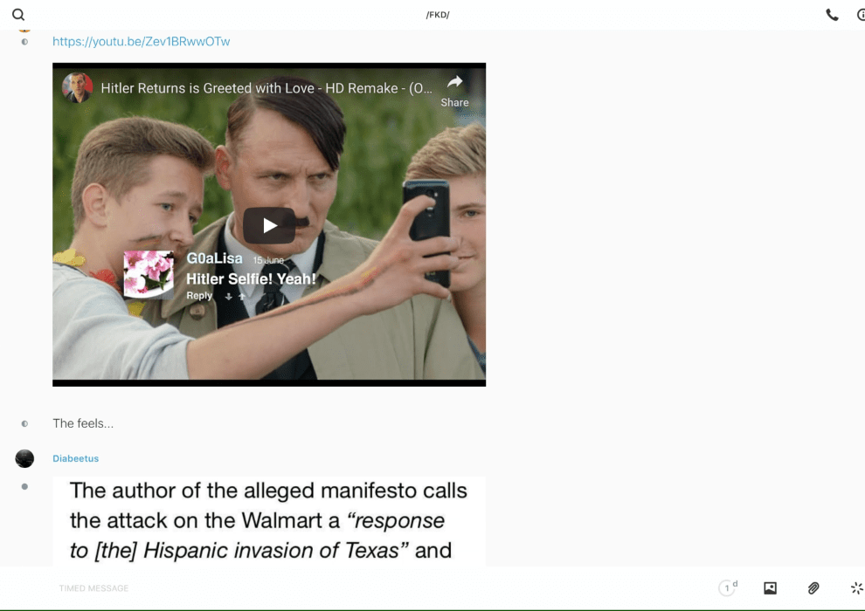Play the embedded YouTube video
The image size is (865, 611).
tap(269, 225)
